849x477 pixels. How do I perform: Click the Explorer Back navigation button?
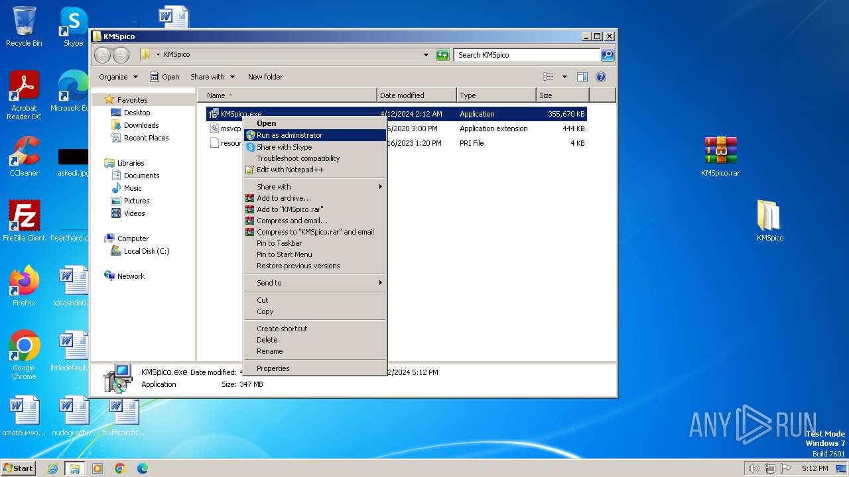102,55
